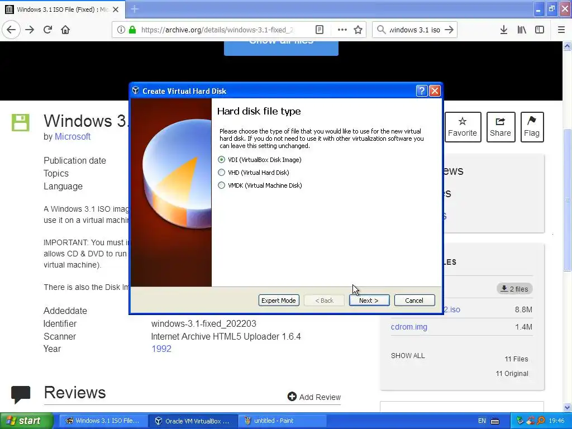Click the 11 Original count text
The image size is (572, 429).
512,374
